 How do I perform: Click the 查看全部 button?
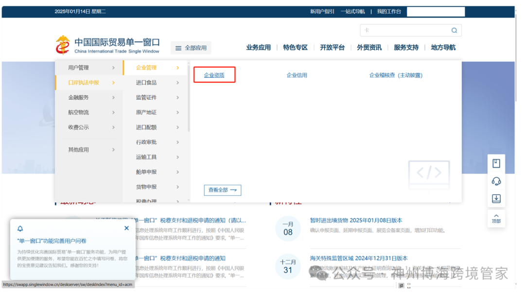coord(222,190)
